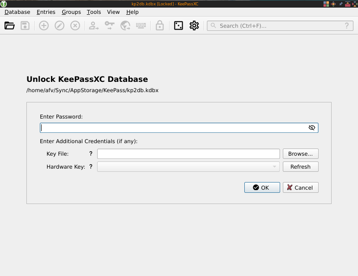Click into the Key File path field
Viewport: 358px width, 276px height.
pyautogui.click(x=188, y=153)
